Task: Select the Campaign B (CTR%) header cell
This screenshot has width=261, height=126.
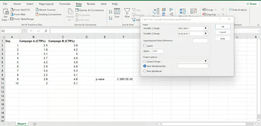Action: (63, 41)
